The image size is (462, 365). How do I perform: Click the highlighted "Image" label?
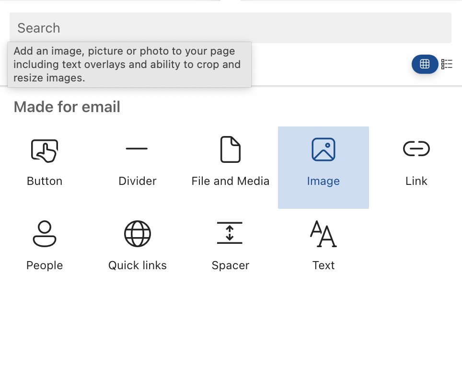pos(323,181)
